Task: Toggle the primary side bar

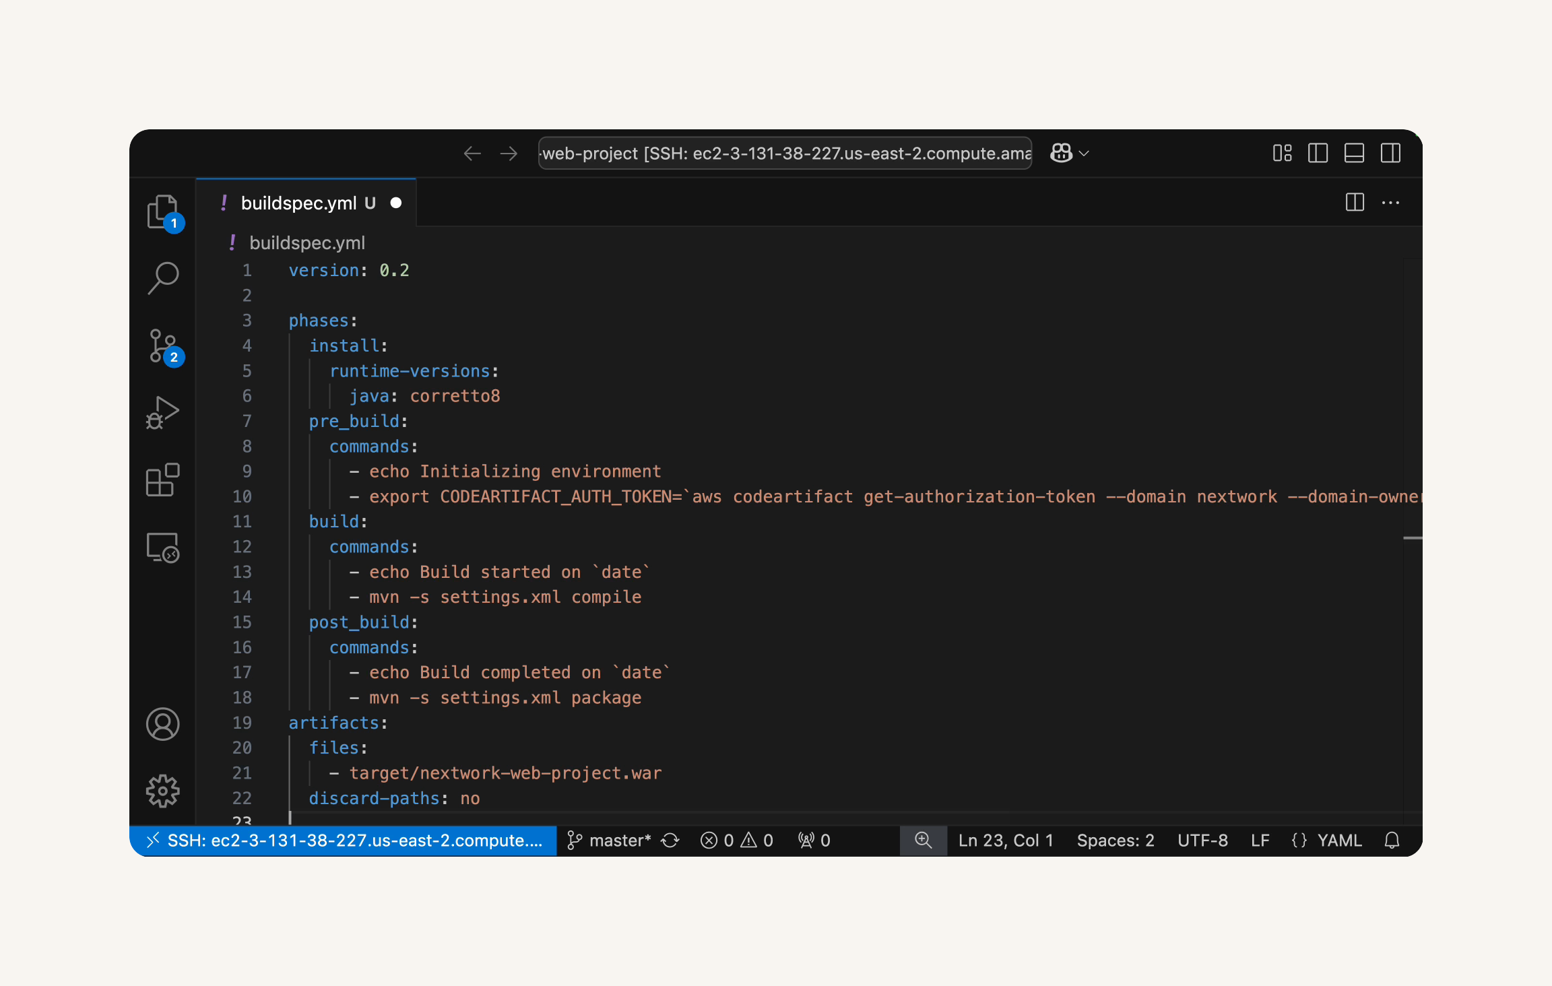Action: click(x=1318, y=153)
